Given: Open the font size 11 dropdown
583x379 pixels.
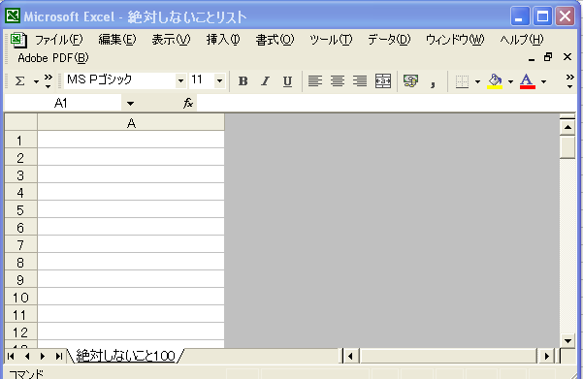Looking at the screenshot, I should click(219, 80).
